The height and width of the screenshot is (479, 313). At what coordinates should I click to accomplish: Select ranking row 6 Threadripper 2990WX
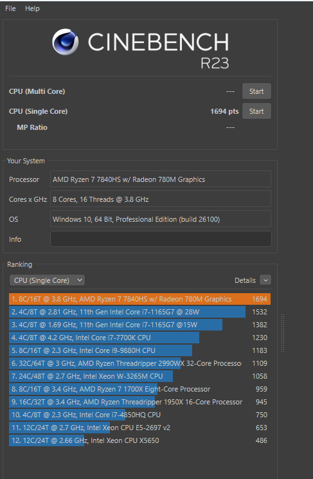139,363
